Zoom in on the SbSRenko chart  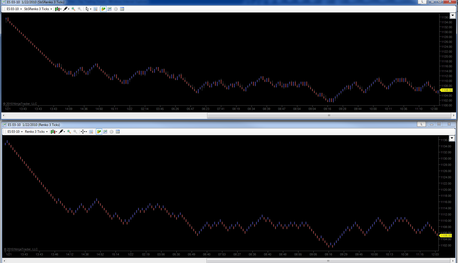pos(73,9)
